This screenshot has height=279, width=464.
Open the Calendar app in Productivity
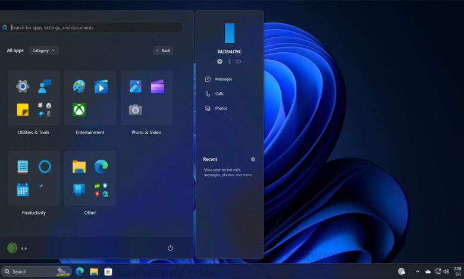click(23, 189)
